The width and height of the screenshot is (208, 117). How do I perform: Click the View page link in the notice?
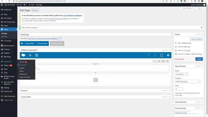(34, 27)
